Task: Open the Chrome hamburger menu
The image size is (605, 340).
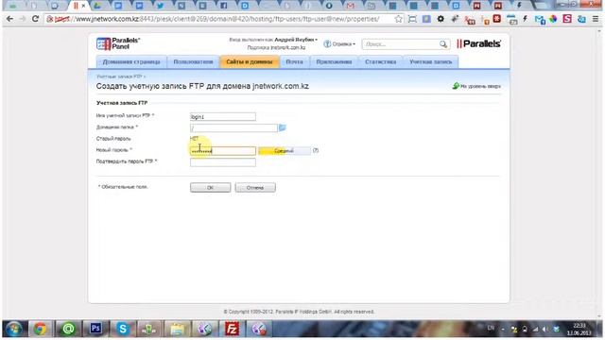Action: coord(596,19)
